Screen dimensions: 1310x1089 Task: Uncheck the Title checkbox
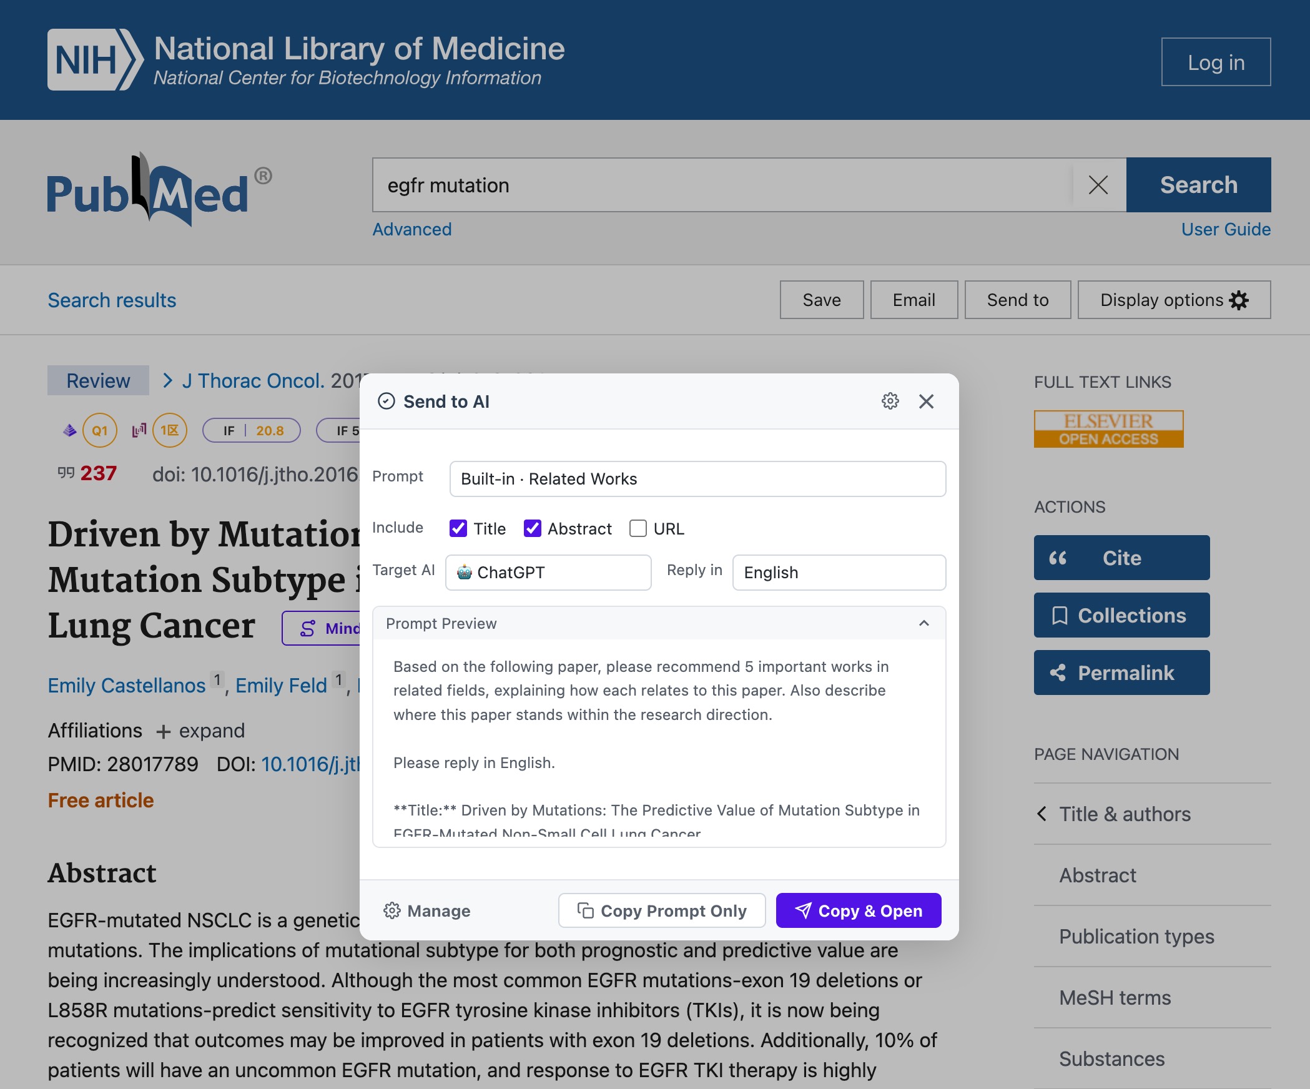tap(458, 528)
